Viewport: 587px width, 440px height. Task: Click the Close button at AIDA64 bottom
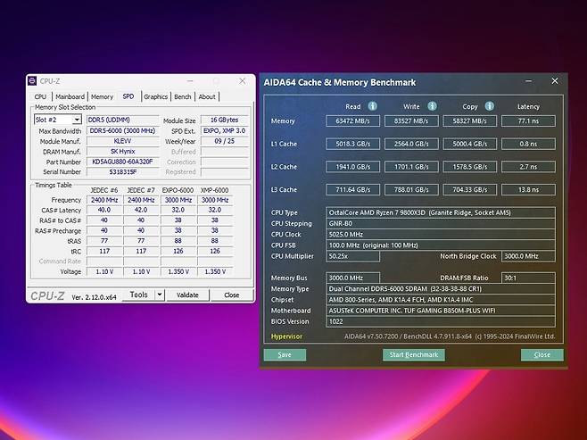tap(542, 354)
